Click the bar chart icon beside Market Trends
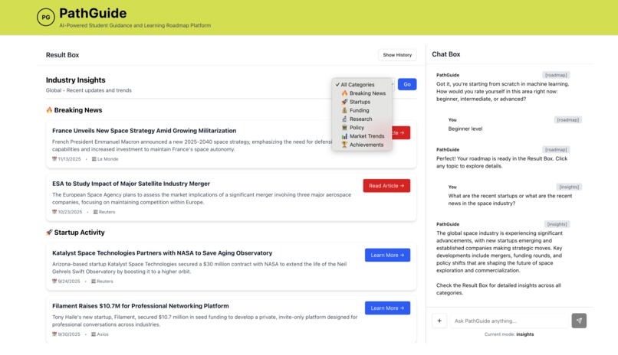The image size is (618, 355). 344,136
